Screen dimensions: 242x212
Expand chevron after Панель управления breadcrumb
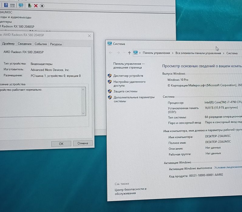[x=173, y=53]
